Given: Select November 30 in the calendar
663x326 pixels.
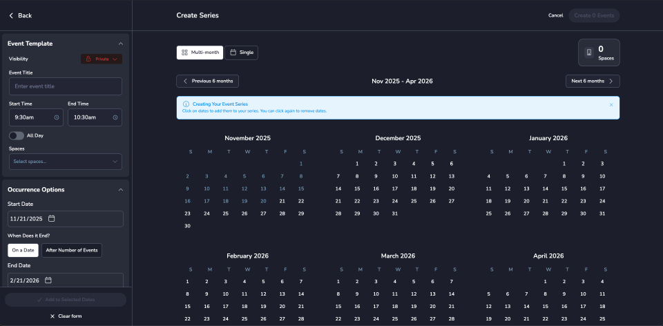Looking at the screenshot, I should click(188, 227).
